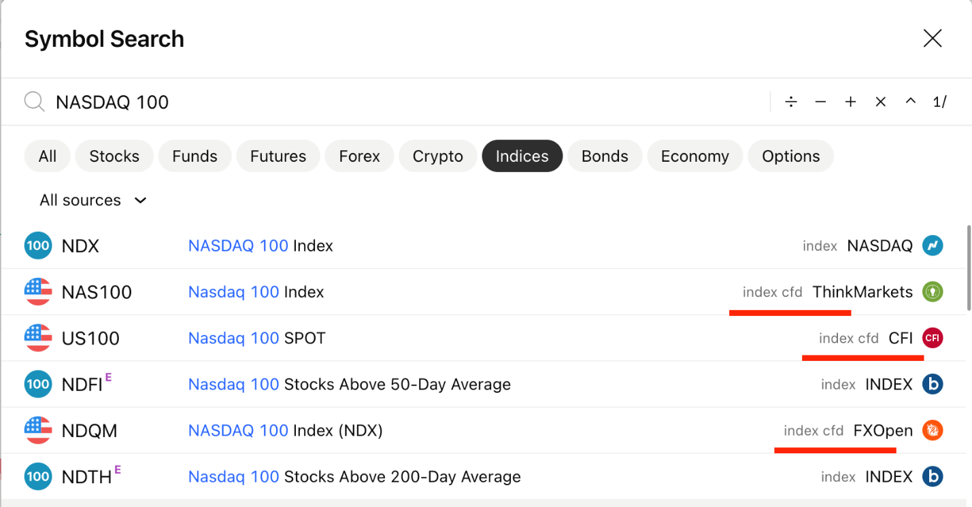
Task: Insert the plus operator symbol
Action: coord(850,102)
